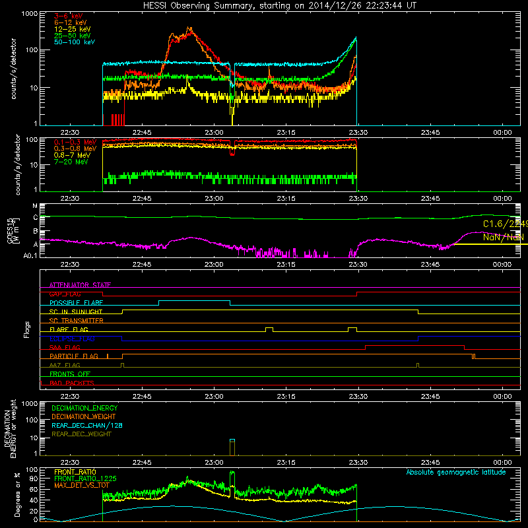Click the 0.1-0.3 MeV legend label
The width and height of the screenshot is (528, 528).
[x=75, y=142]
